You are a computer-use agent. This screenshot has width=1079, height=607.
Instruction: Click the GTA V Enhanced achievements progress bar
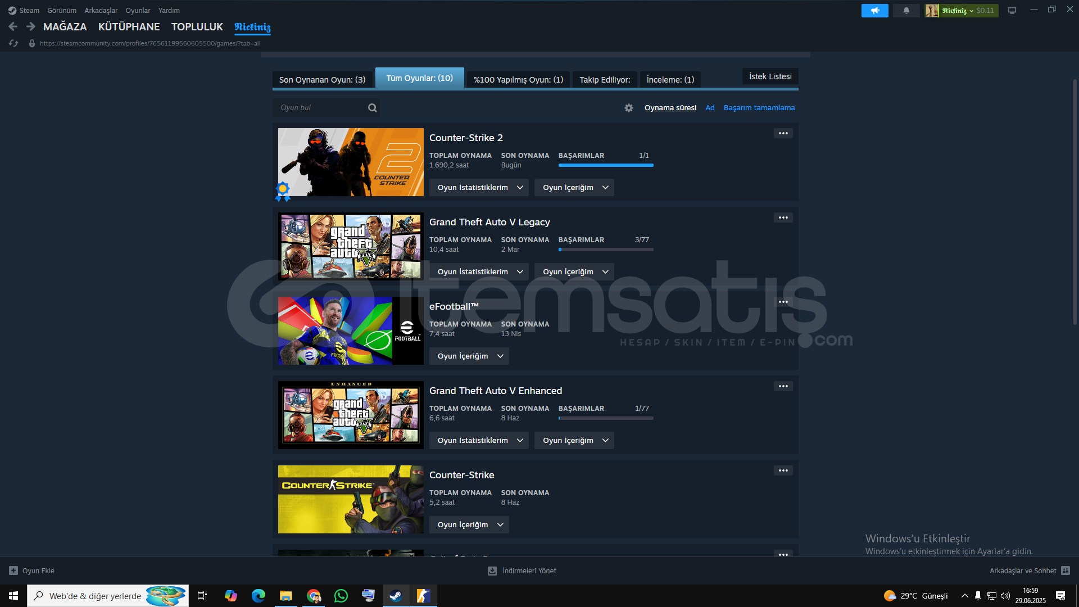pos(606,418)
